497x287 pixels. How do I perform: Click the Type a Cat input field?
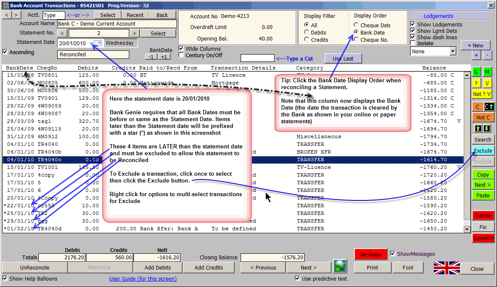coord(257,58)
